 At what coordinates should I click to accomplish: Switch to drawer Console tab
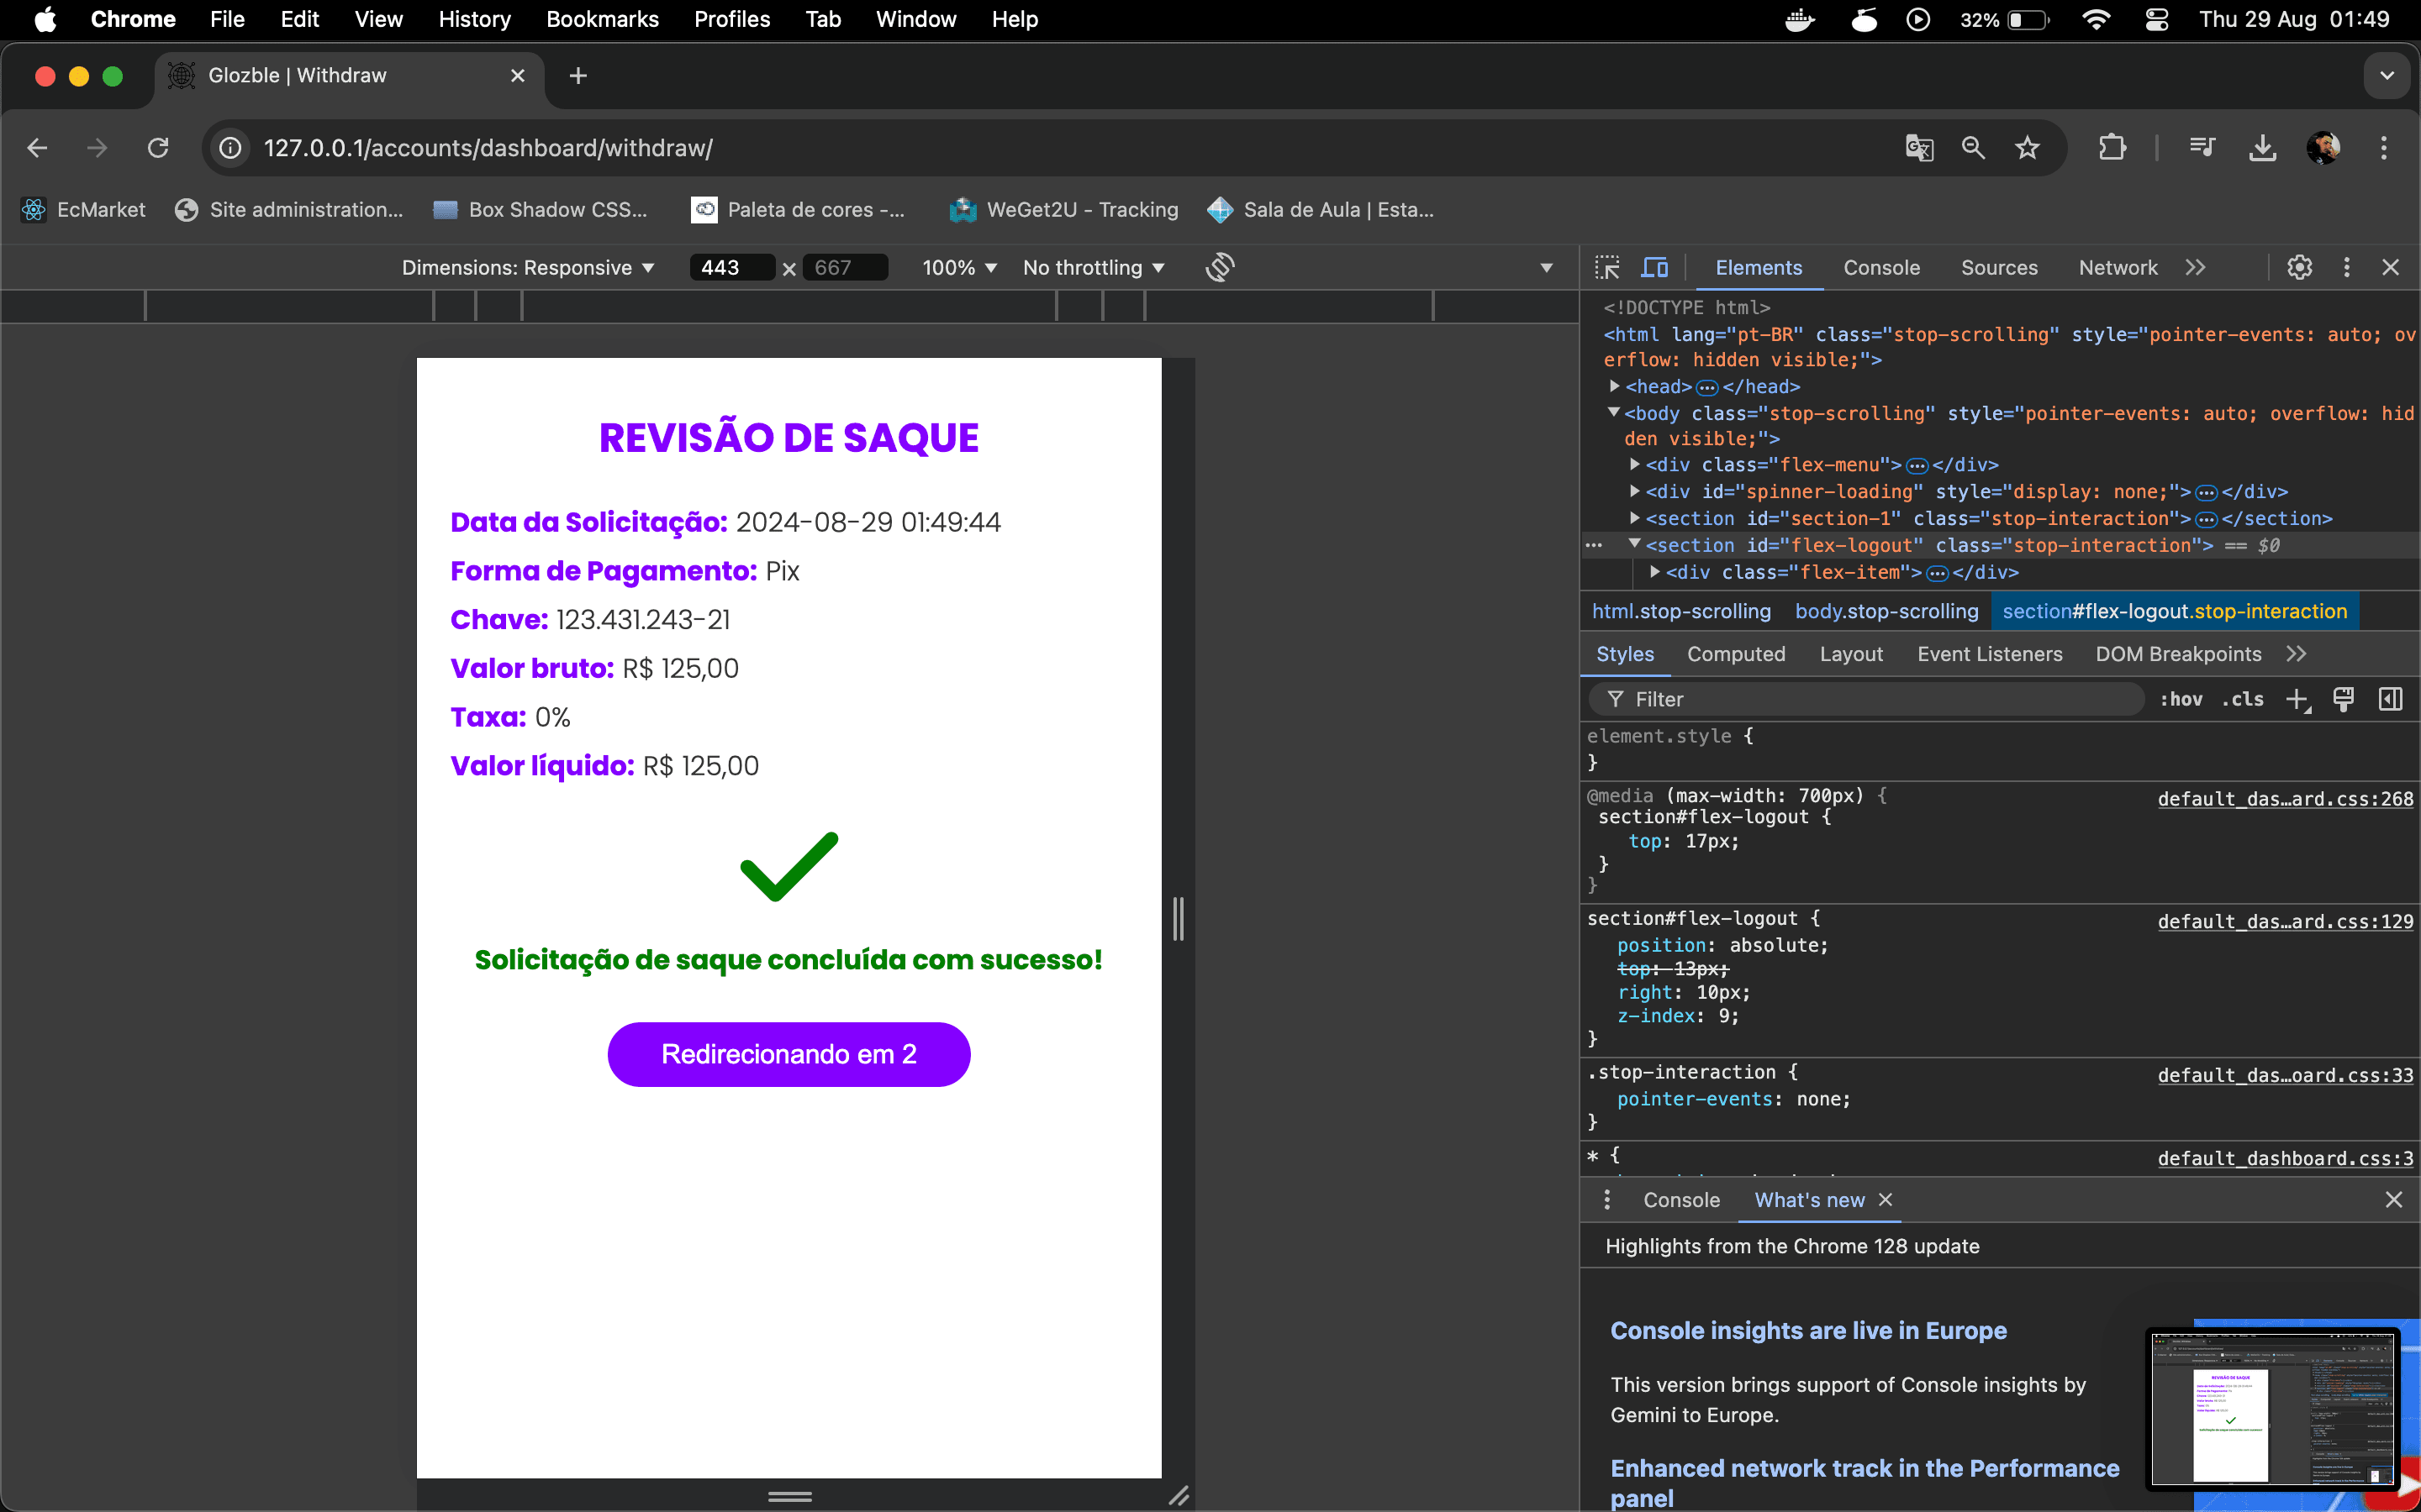1680,1200
